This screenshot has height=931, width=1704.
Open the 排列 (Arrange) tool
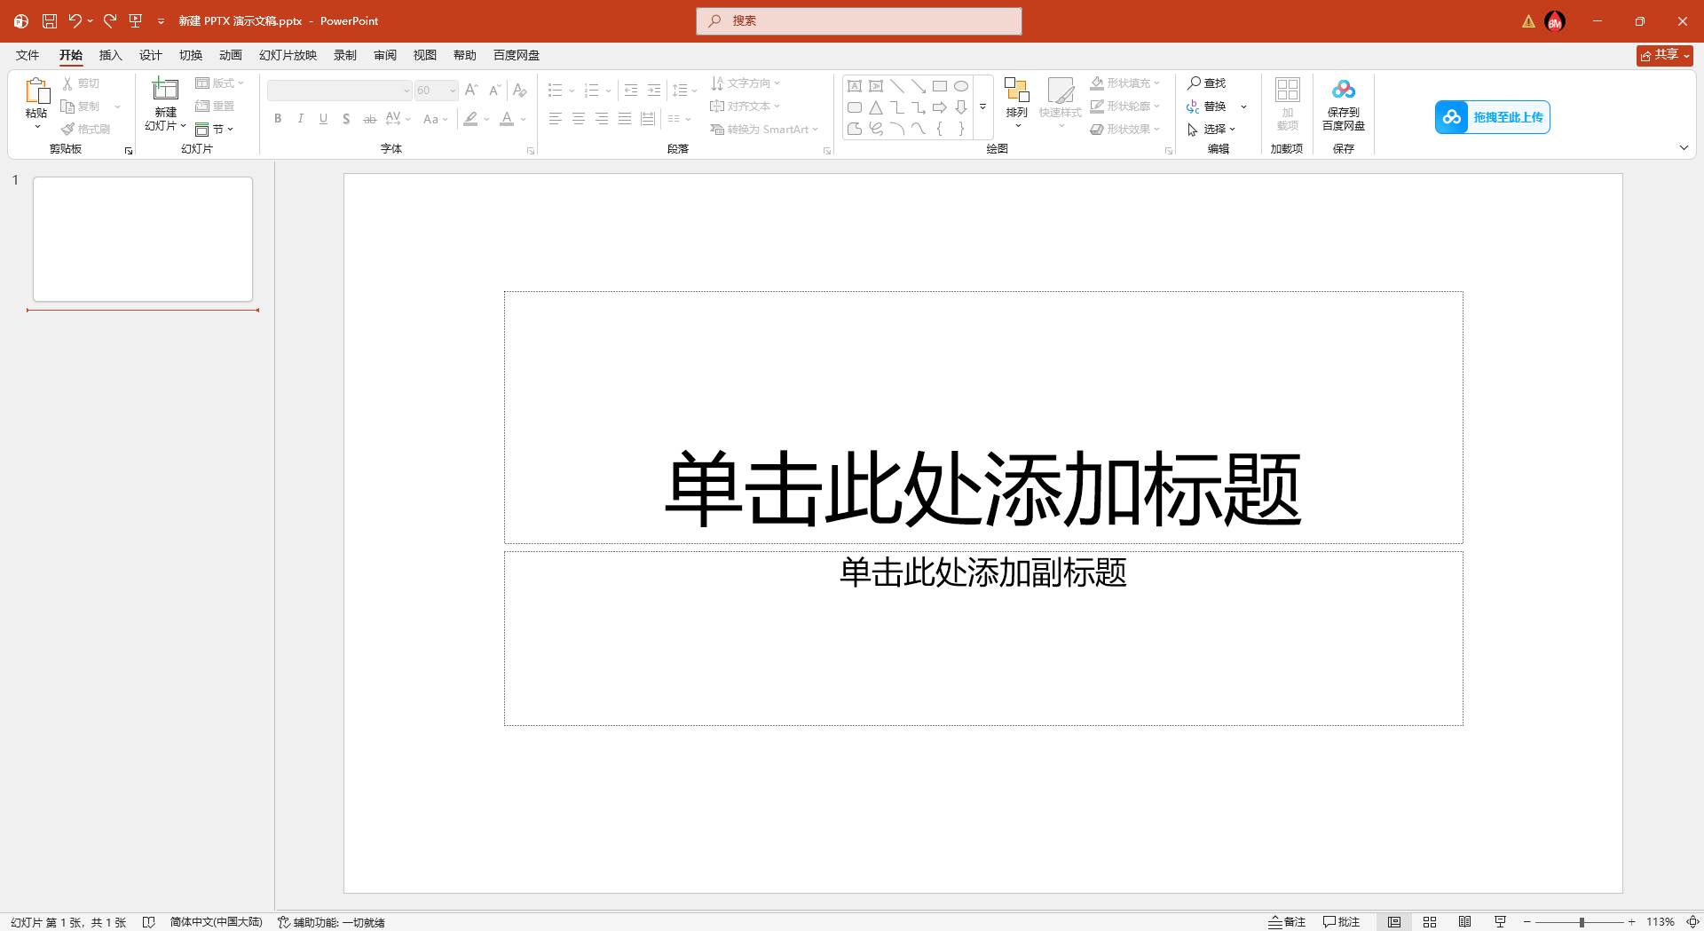click(1016, 100)
